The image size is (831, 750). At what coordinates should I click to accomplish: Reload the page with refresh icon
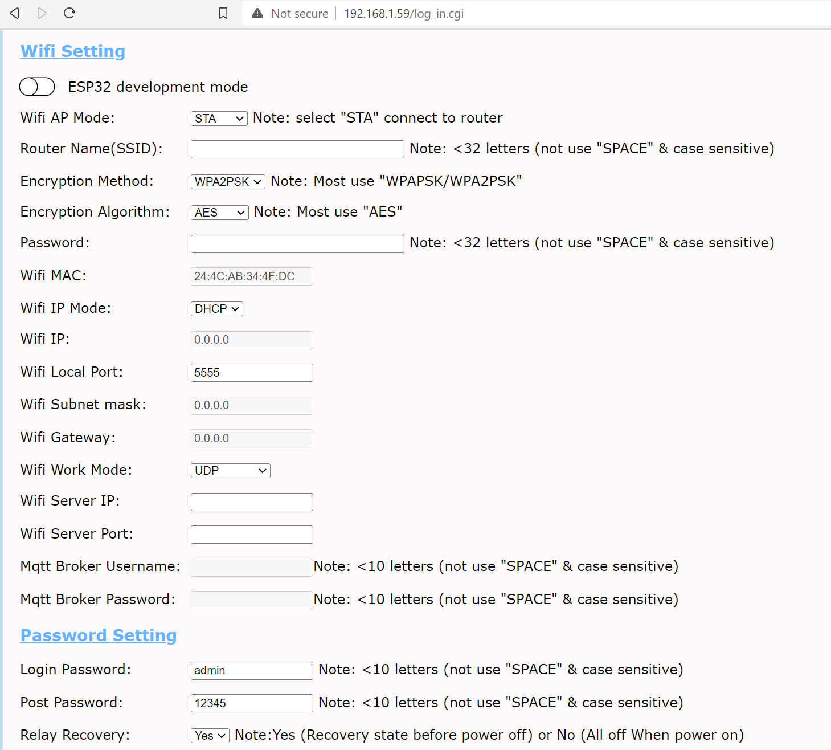click(69, 13)
